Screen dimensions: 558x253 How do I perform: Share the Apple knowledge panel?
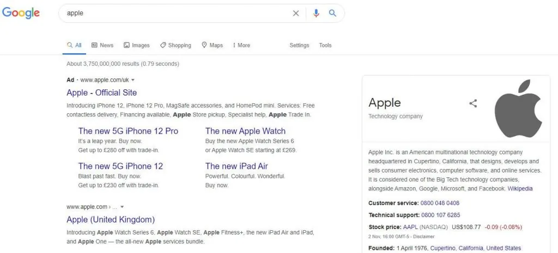pos(473,103)
